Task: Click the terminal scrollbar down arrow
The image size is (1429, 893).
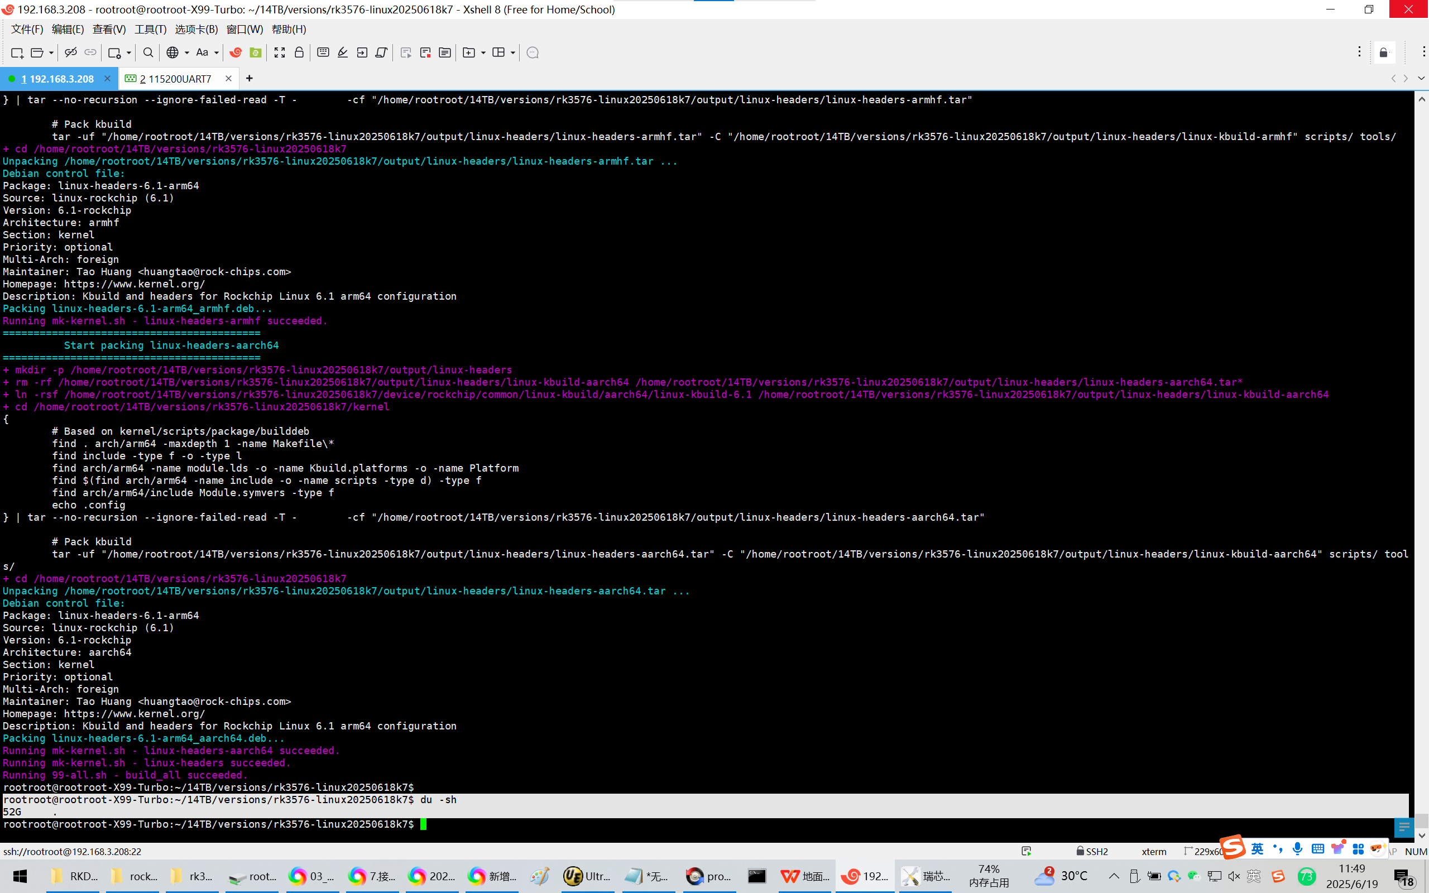Action: [1421, 836]
